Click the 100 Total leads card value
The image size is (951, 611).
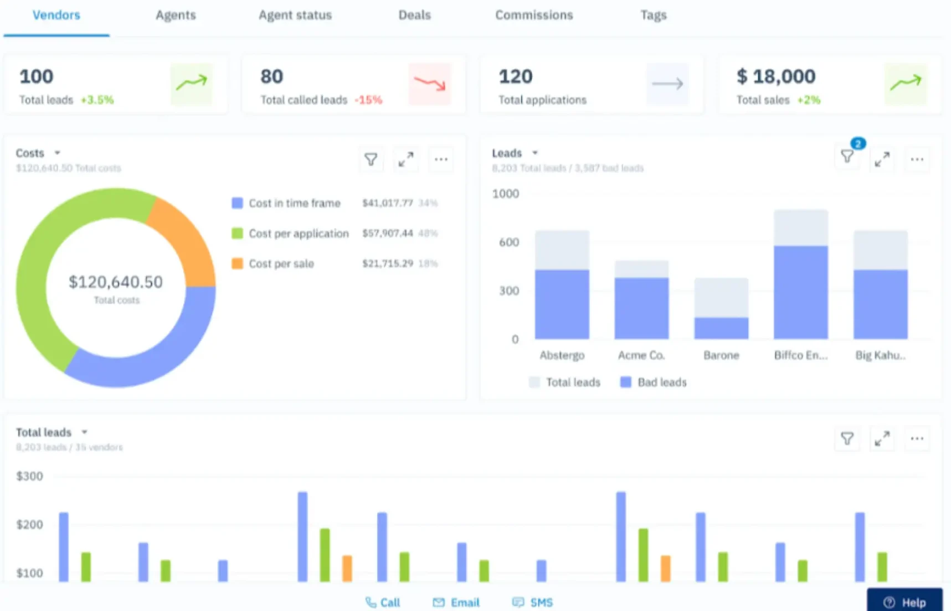coord(37,76)
